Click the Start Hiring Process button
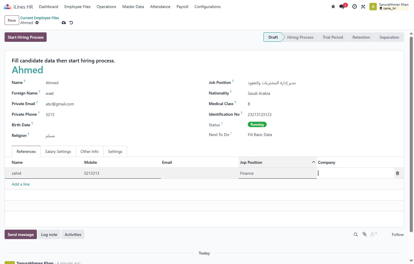Viewport: 414px width, 264px height. click(x=25, y=37)
